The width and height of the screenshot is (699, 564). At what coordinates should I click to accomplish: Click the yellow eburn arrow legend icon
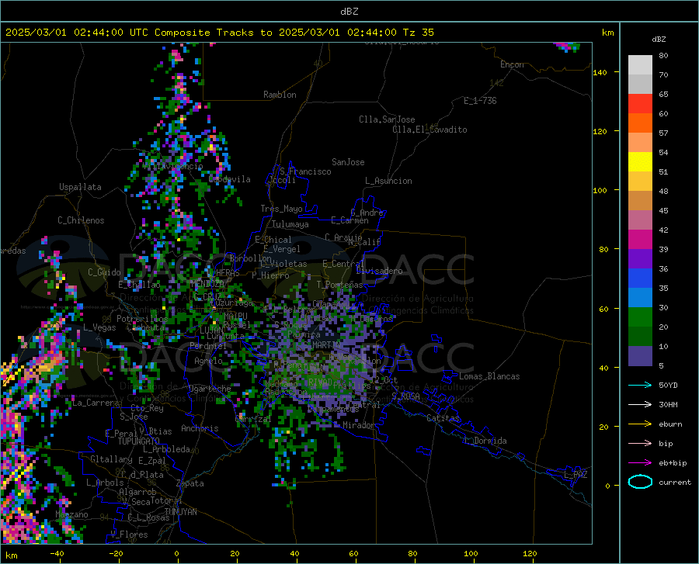[640, 424]
